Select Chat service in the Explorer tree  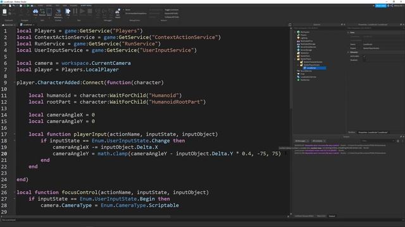[302, 74]
